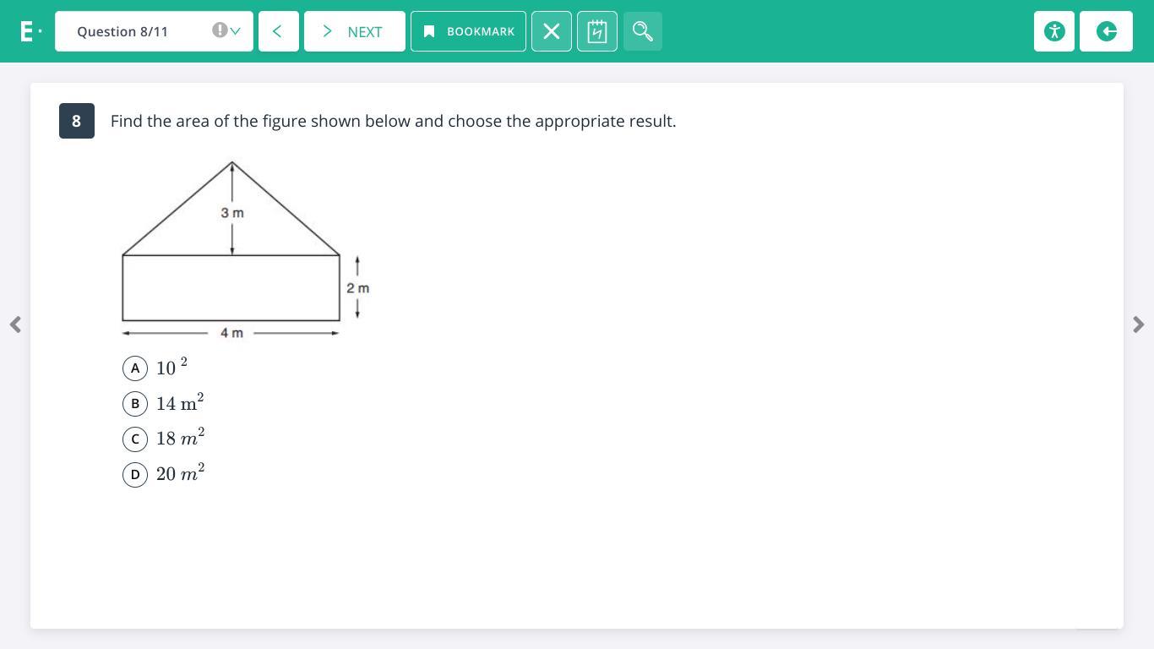Click the '18 m²' answer text
Screen dimensions: 1154x649
pyautogui.click(x=180, y=437)
